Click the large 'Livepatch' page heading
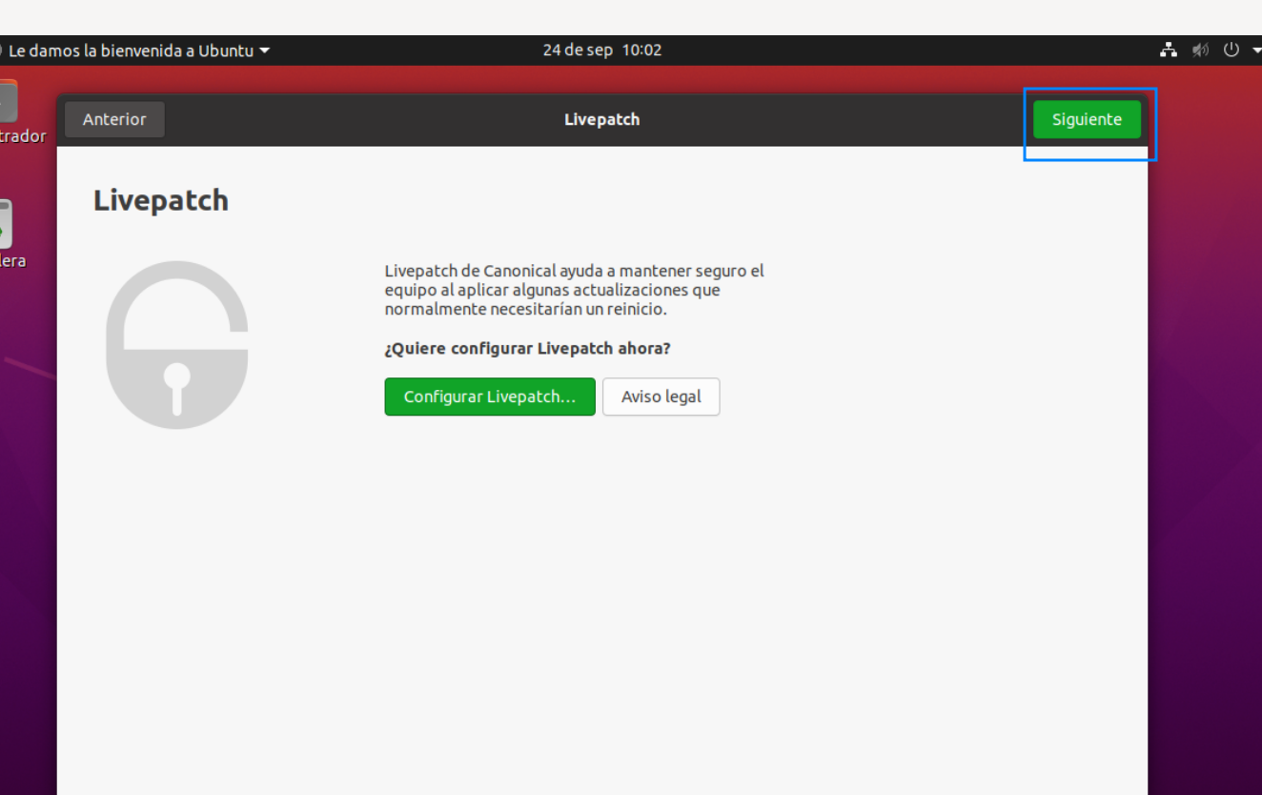 (x=161, y=200)
